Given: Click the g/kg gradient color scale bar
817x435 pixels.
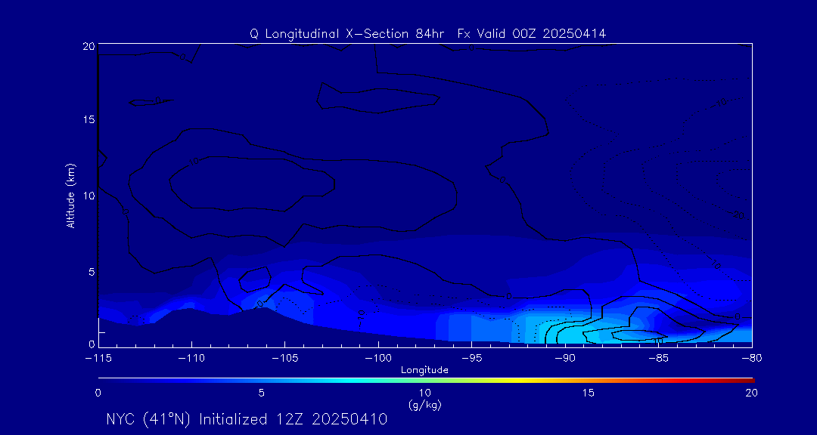Looking at the screenshot, I should pos(426,381).
